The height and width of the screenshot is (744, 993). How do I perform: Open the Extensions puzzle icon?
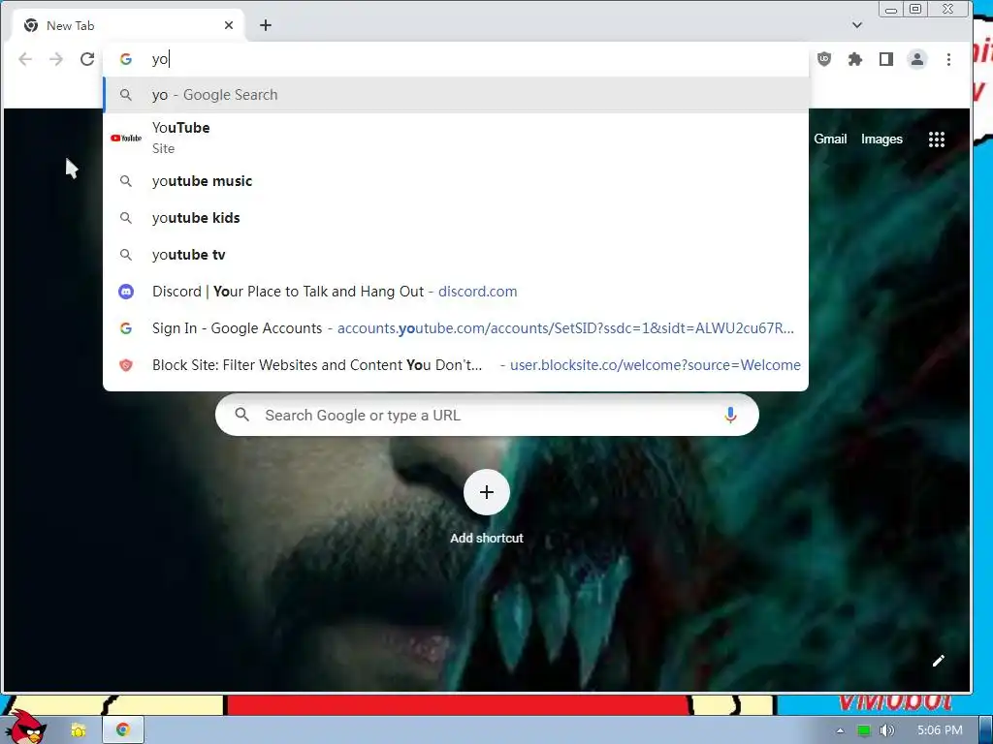(855, 59)
